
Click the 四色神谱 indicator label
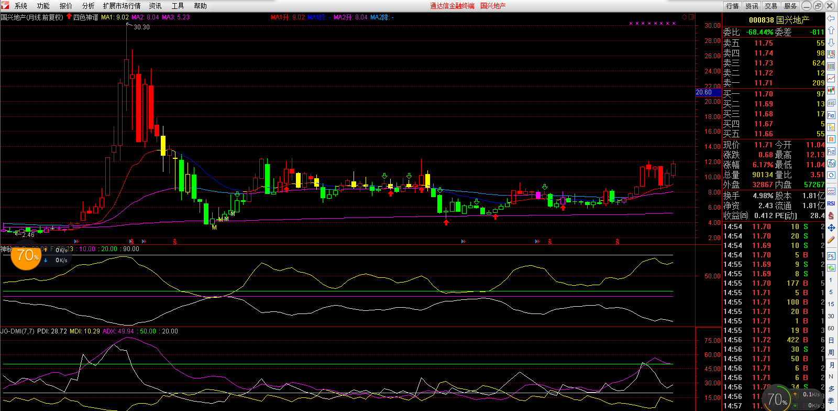[x=86, y=17]
